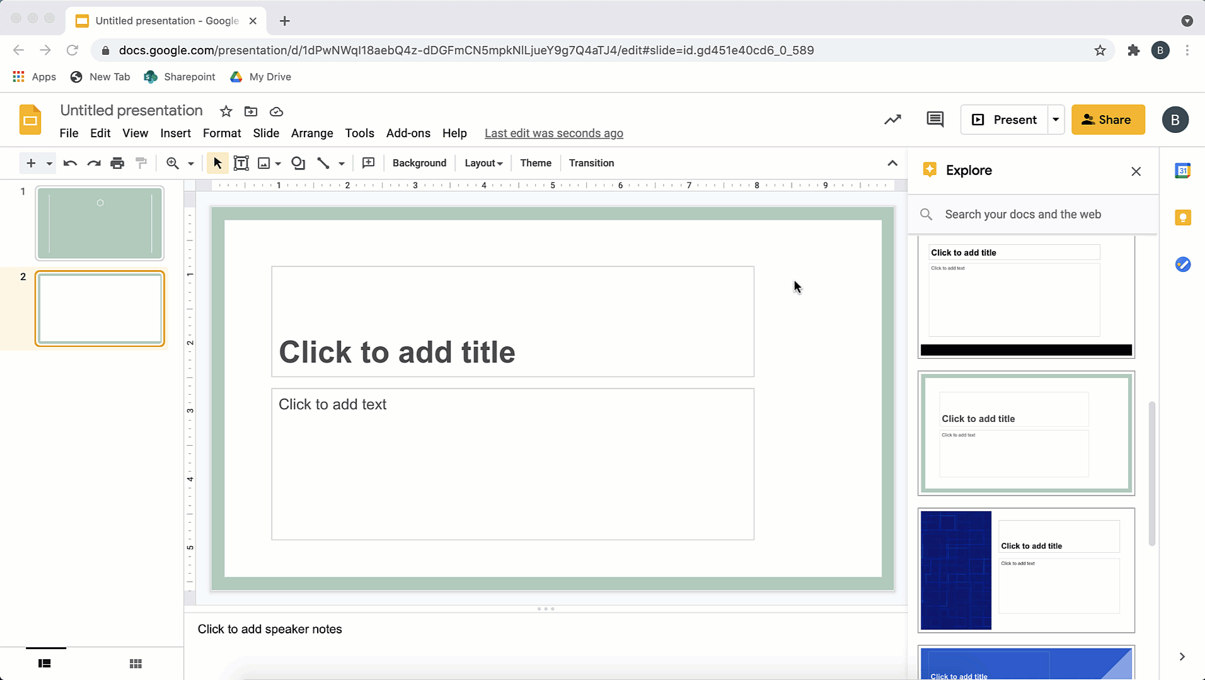Click the Move to folder icon
The height and width of the screenshot is (680, 1205).
[x=251, y=111]
